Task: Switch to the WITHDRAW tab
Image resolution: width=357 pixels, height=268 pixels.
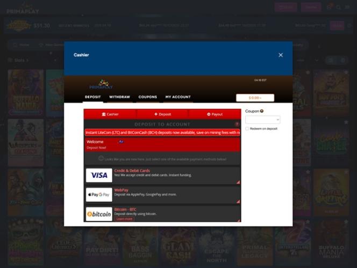Action: [119, 97]
